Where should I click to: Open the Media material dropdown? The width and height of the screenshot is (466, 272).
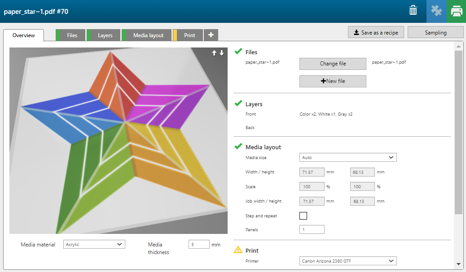tap(94, 244)
